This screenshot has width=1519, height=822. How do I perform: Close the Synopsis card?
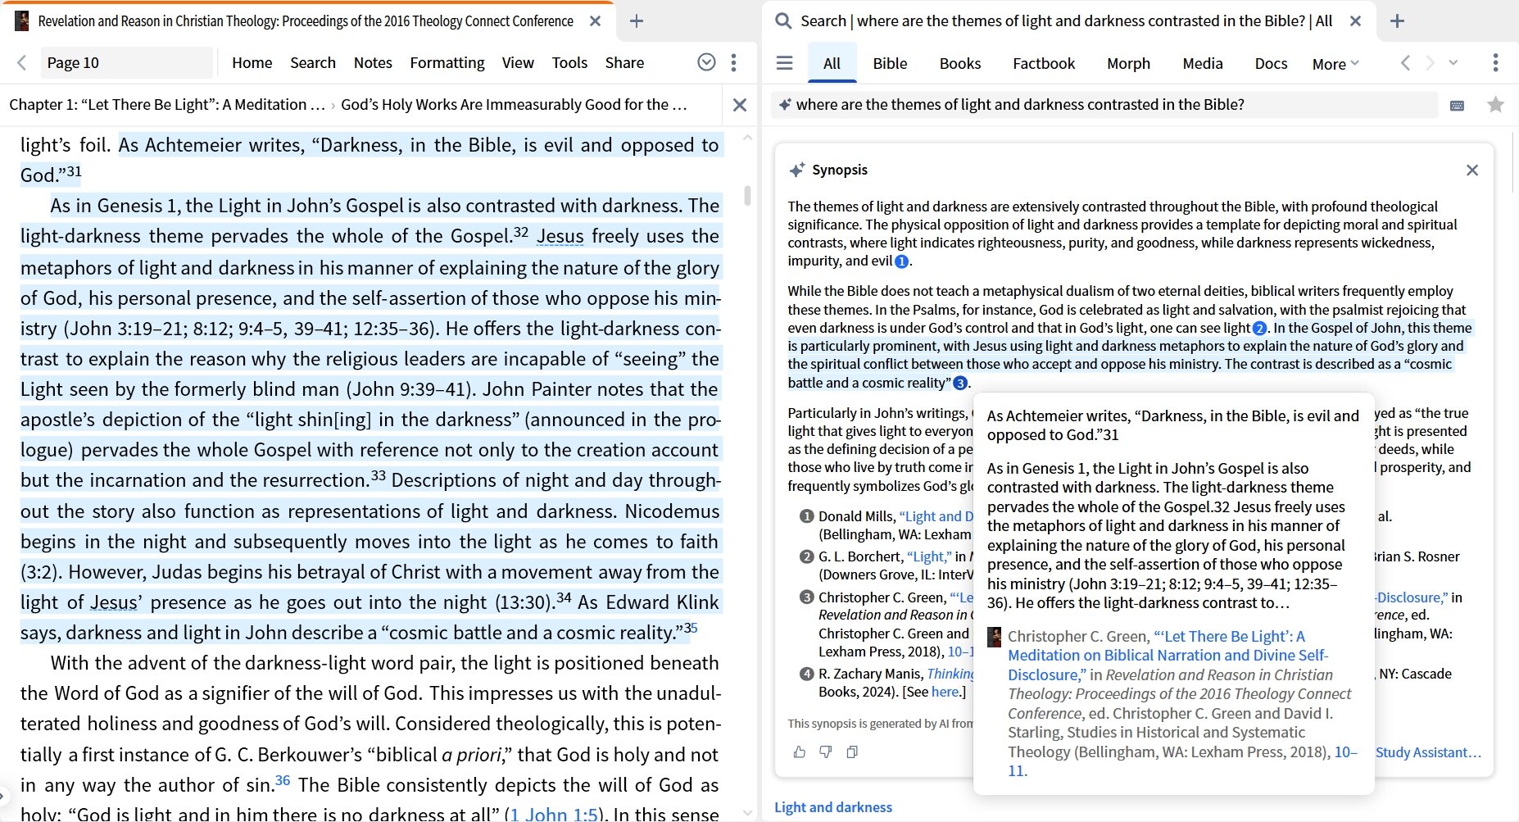tap(1472, 170)
